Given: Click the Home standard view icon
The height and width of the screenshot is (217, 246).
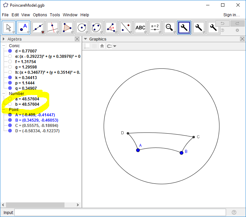Looking at the screenshot, I should [x=102, y=46].
